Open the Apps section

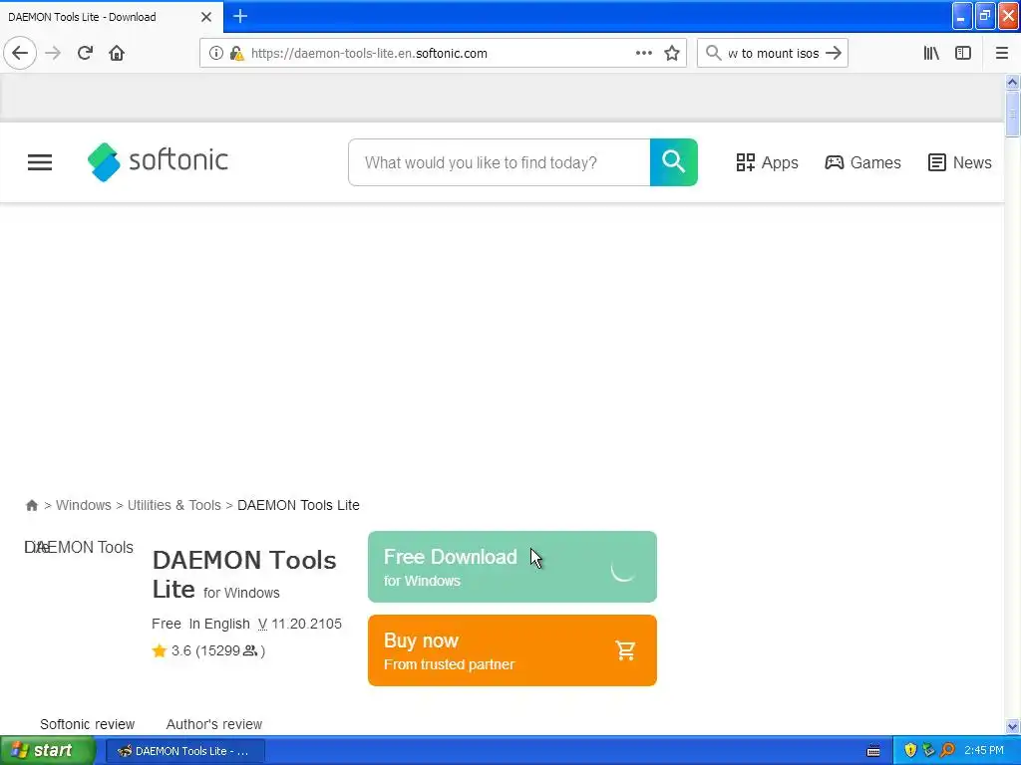click(x=767, y=162)
